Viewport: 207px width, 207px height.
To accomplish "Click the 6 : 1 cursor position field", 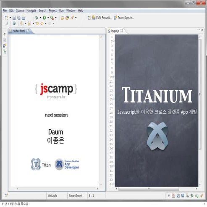I will [91, 196].
